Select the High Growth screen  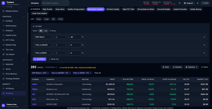click(47, 9)
